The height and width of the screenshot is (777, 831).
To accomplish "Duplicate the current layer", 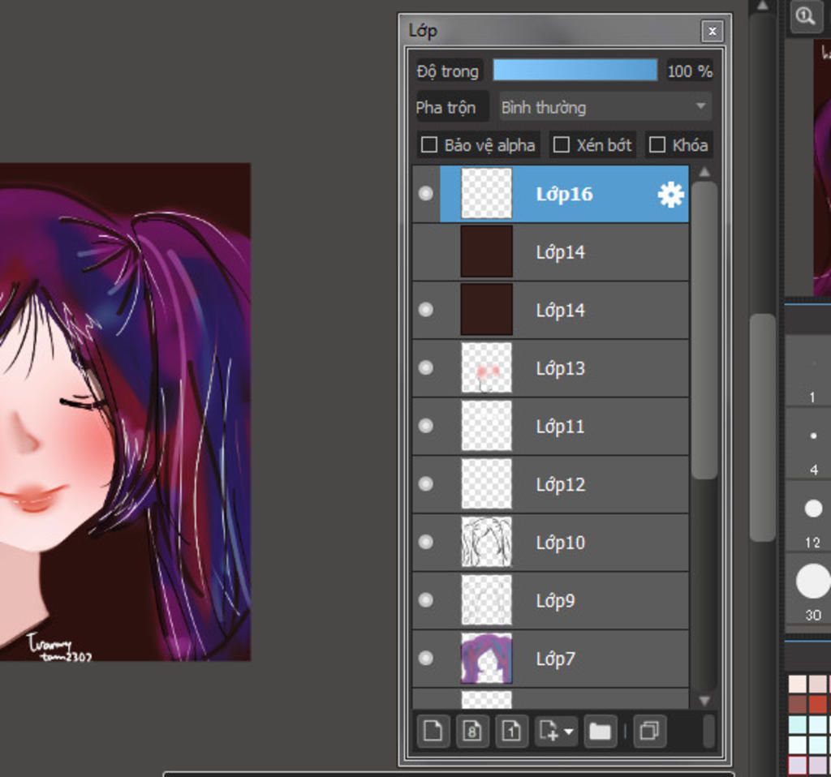I will click(x=649, y=731).
